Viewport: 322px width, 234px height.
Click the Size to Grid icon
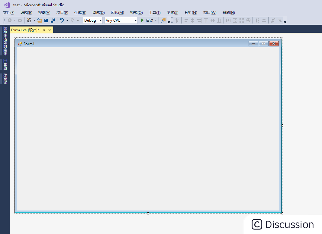(x=249, y=20)
